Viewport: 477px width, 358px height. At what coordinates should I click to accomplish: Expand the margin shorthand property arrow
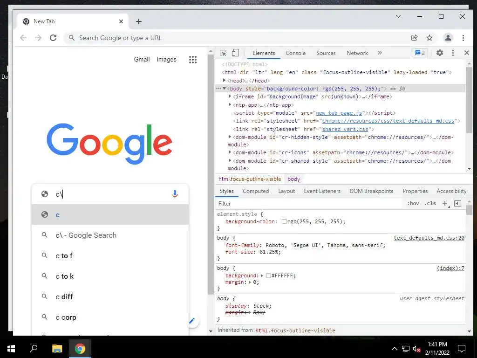250,282
